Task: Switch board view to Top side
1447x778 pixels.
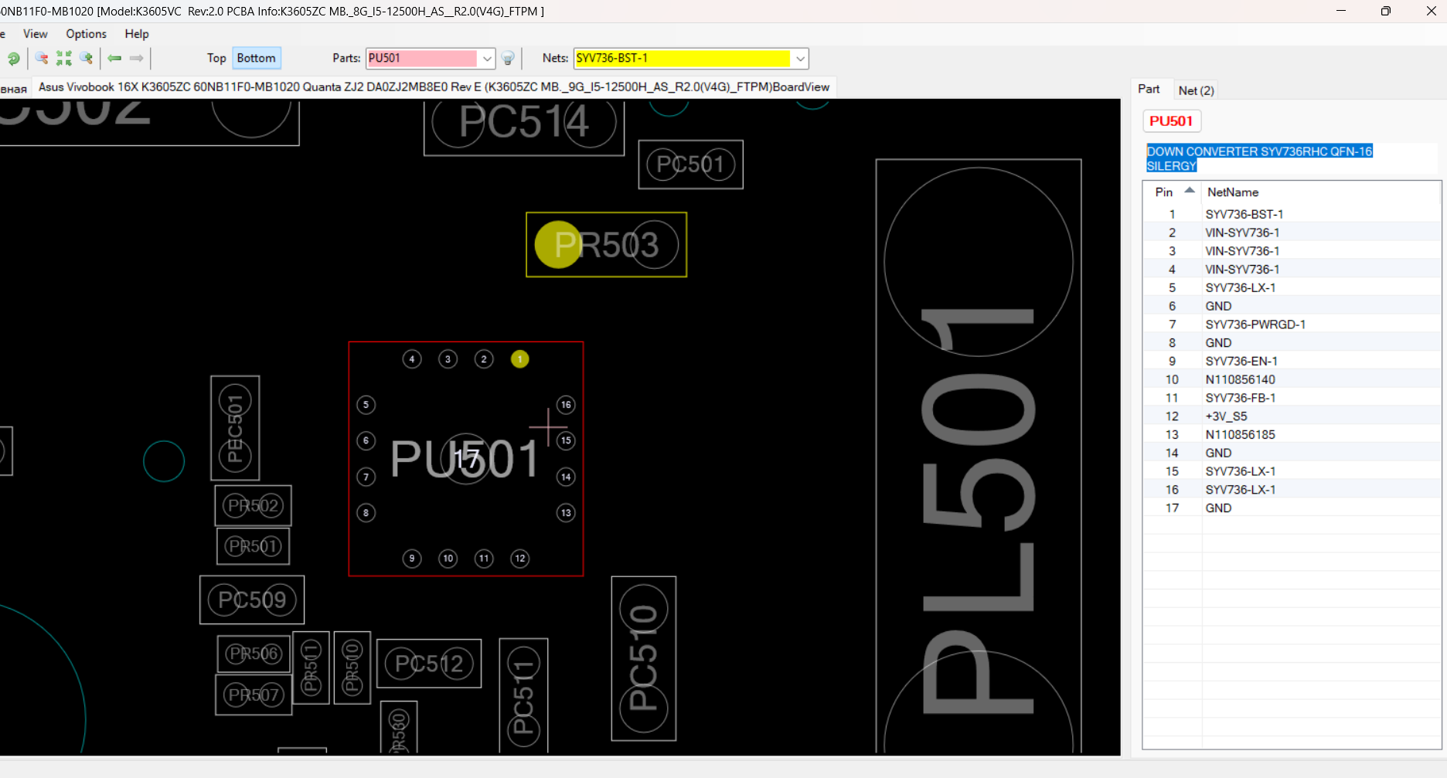Action: 216,58
